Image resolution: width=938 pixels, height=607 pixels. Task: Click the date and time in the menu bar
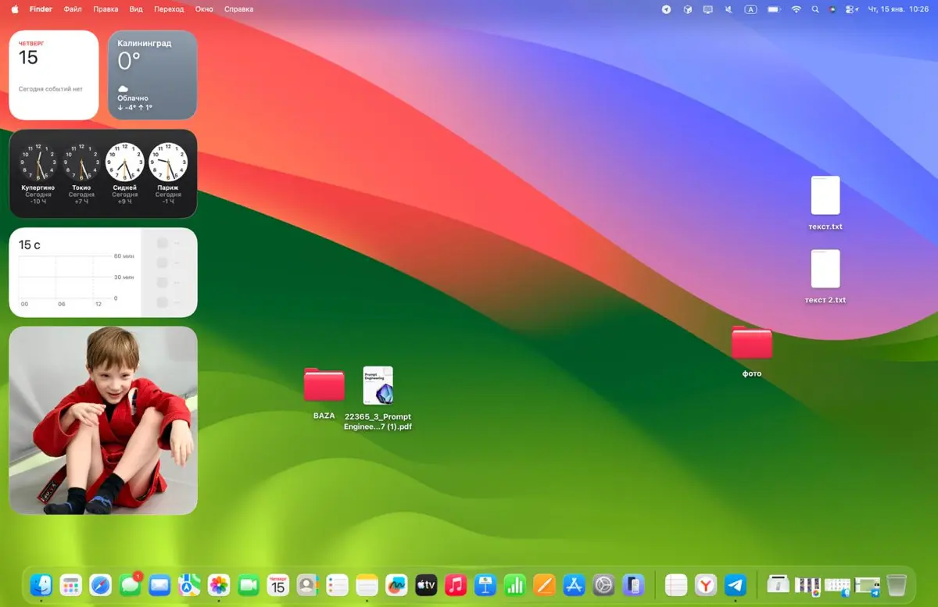(x=897, y=9)
